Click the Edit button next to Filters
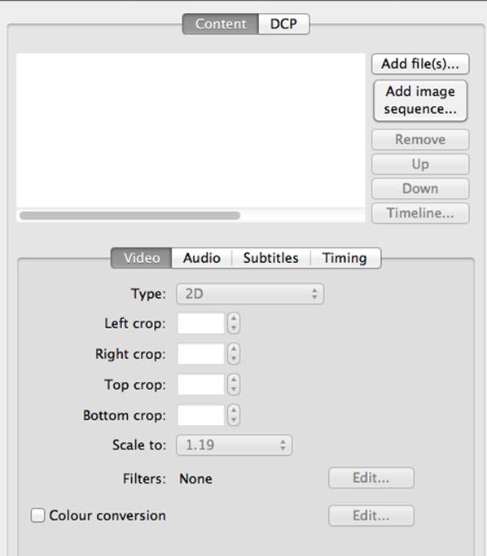Viewport: 487px width, 556px height. 371,478
